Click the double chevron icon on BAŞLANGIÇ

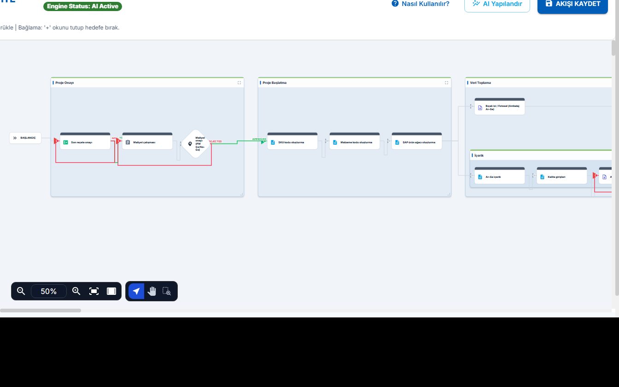pyautogui.click(x=15, y=138)
